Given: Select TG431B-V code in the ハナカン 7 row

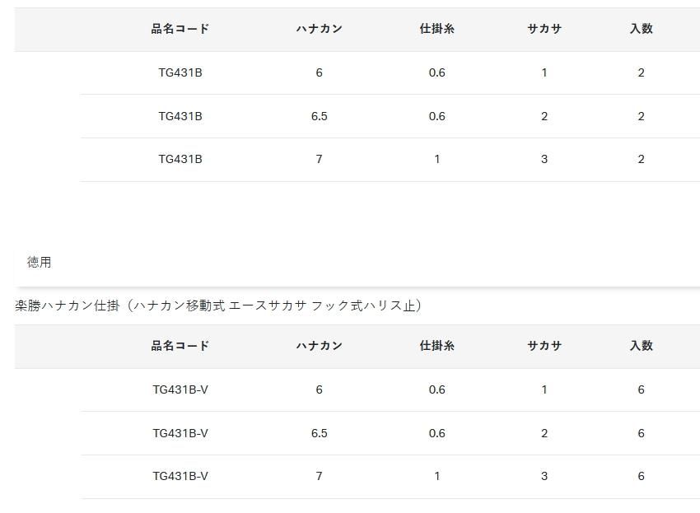Looking at the screenshot, I should tap(180, 476).
